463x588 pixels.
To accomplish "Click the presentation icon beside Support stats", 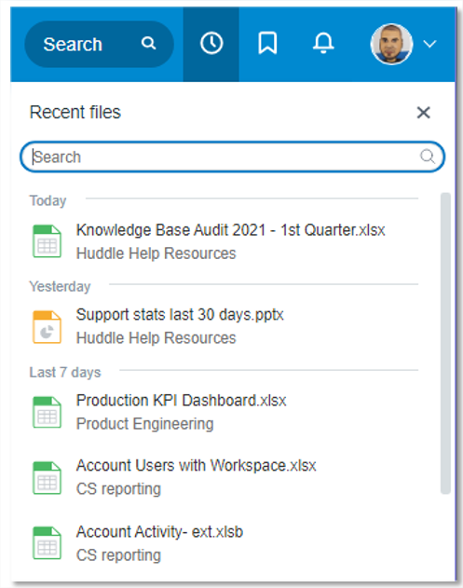I will [x=47, y=327].
